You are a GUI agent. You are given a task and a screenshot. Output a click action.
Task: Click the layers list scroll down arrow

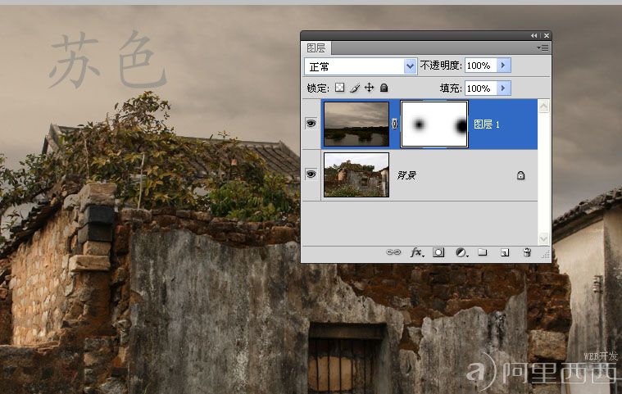point(543,238)
